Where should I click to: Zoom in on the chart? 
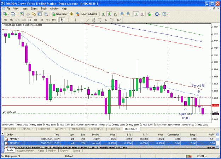point(122,14)
